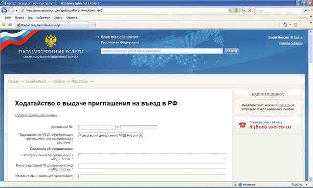The height and width of the screenshot is (188, 313).
Task: Click the security padlock icon in address bar
Action: point(236,10)
